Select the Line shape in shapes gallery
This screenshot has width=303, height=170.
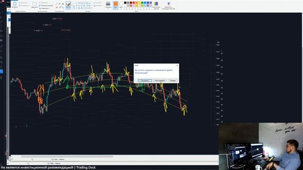tap(74, 3)
